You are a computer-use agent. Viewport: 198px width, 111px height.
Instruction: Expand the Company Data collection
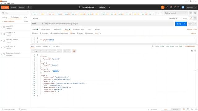click(1, 40)
